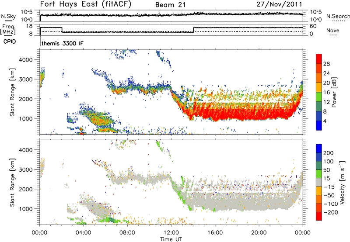The height and width of the screenshot is (242, 350).
Task: Click Slant Range label of power panel
Action: (x=12, y=92)
